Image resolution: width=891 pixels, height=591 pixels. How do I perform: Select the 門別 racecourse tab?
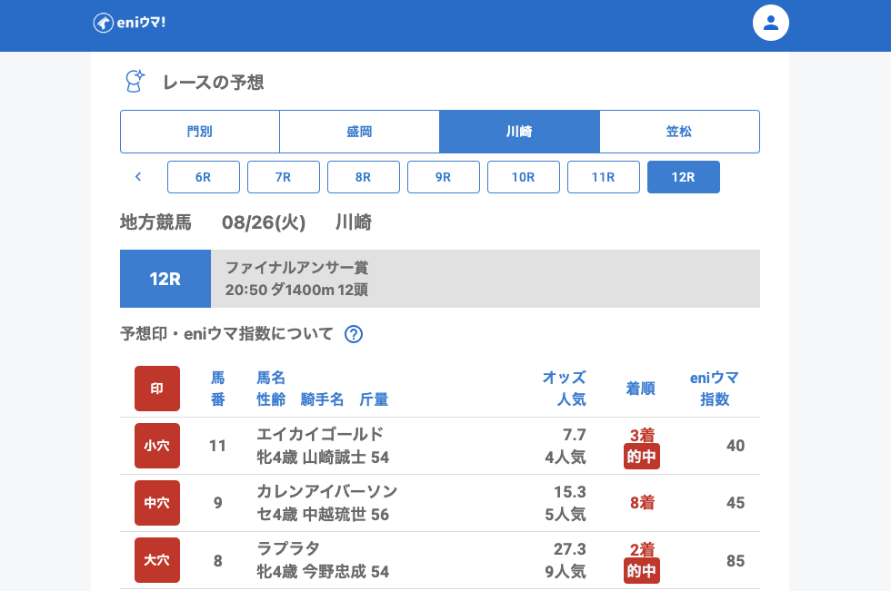click(200, 132)
